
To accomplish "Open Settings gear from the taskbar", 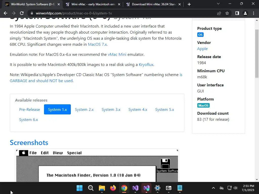I will [x=157, y=188].
